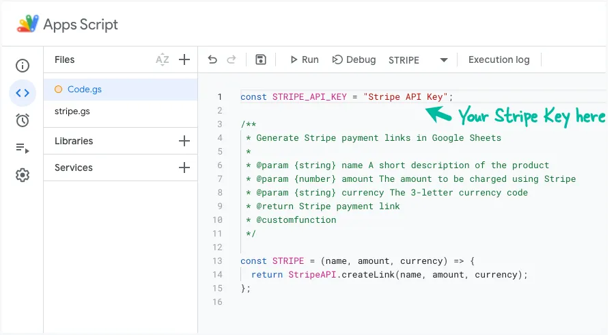Select the Code.gs file
The height and width of the screenshot is (335, 616).
pos(121,90)
